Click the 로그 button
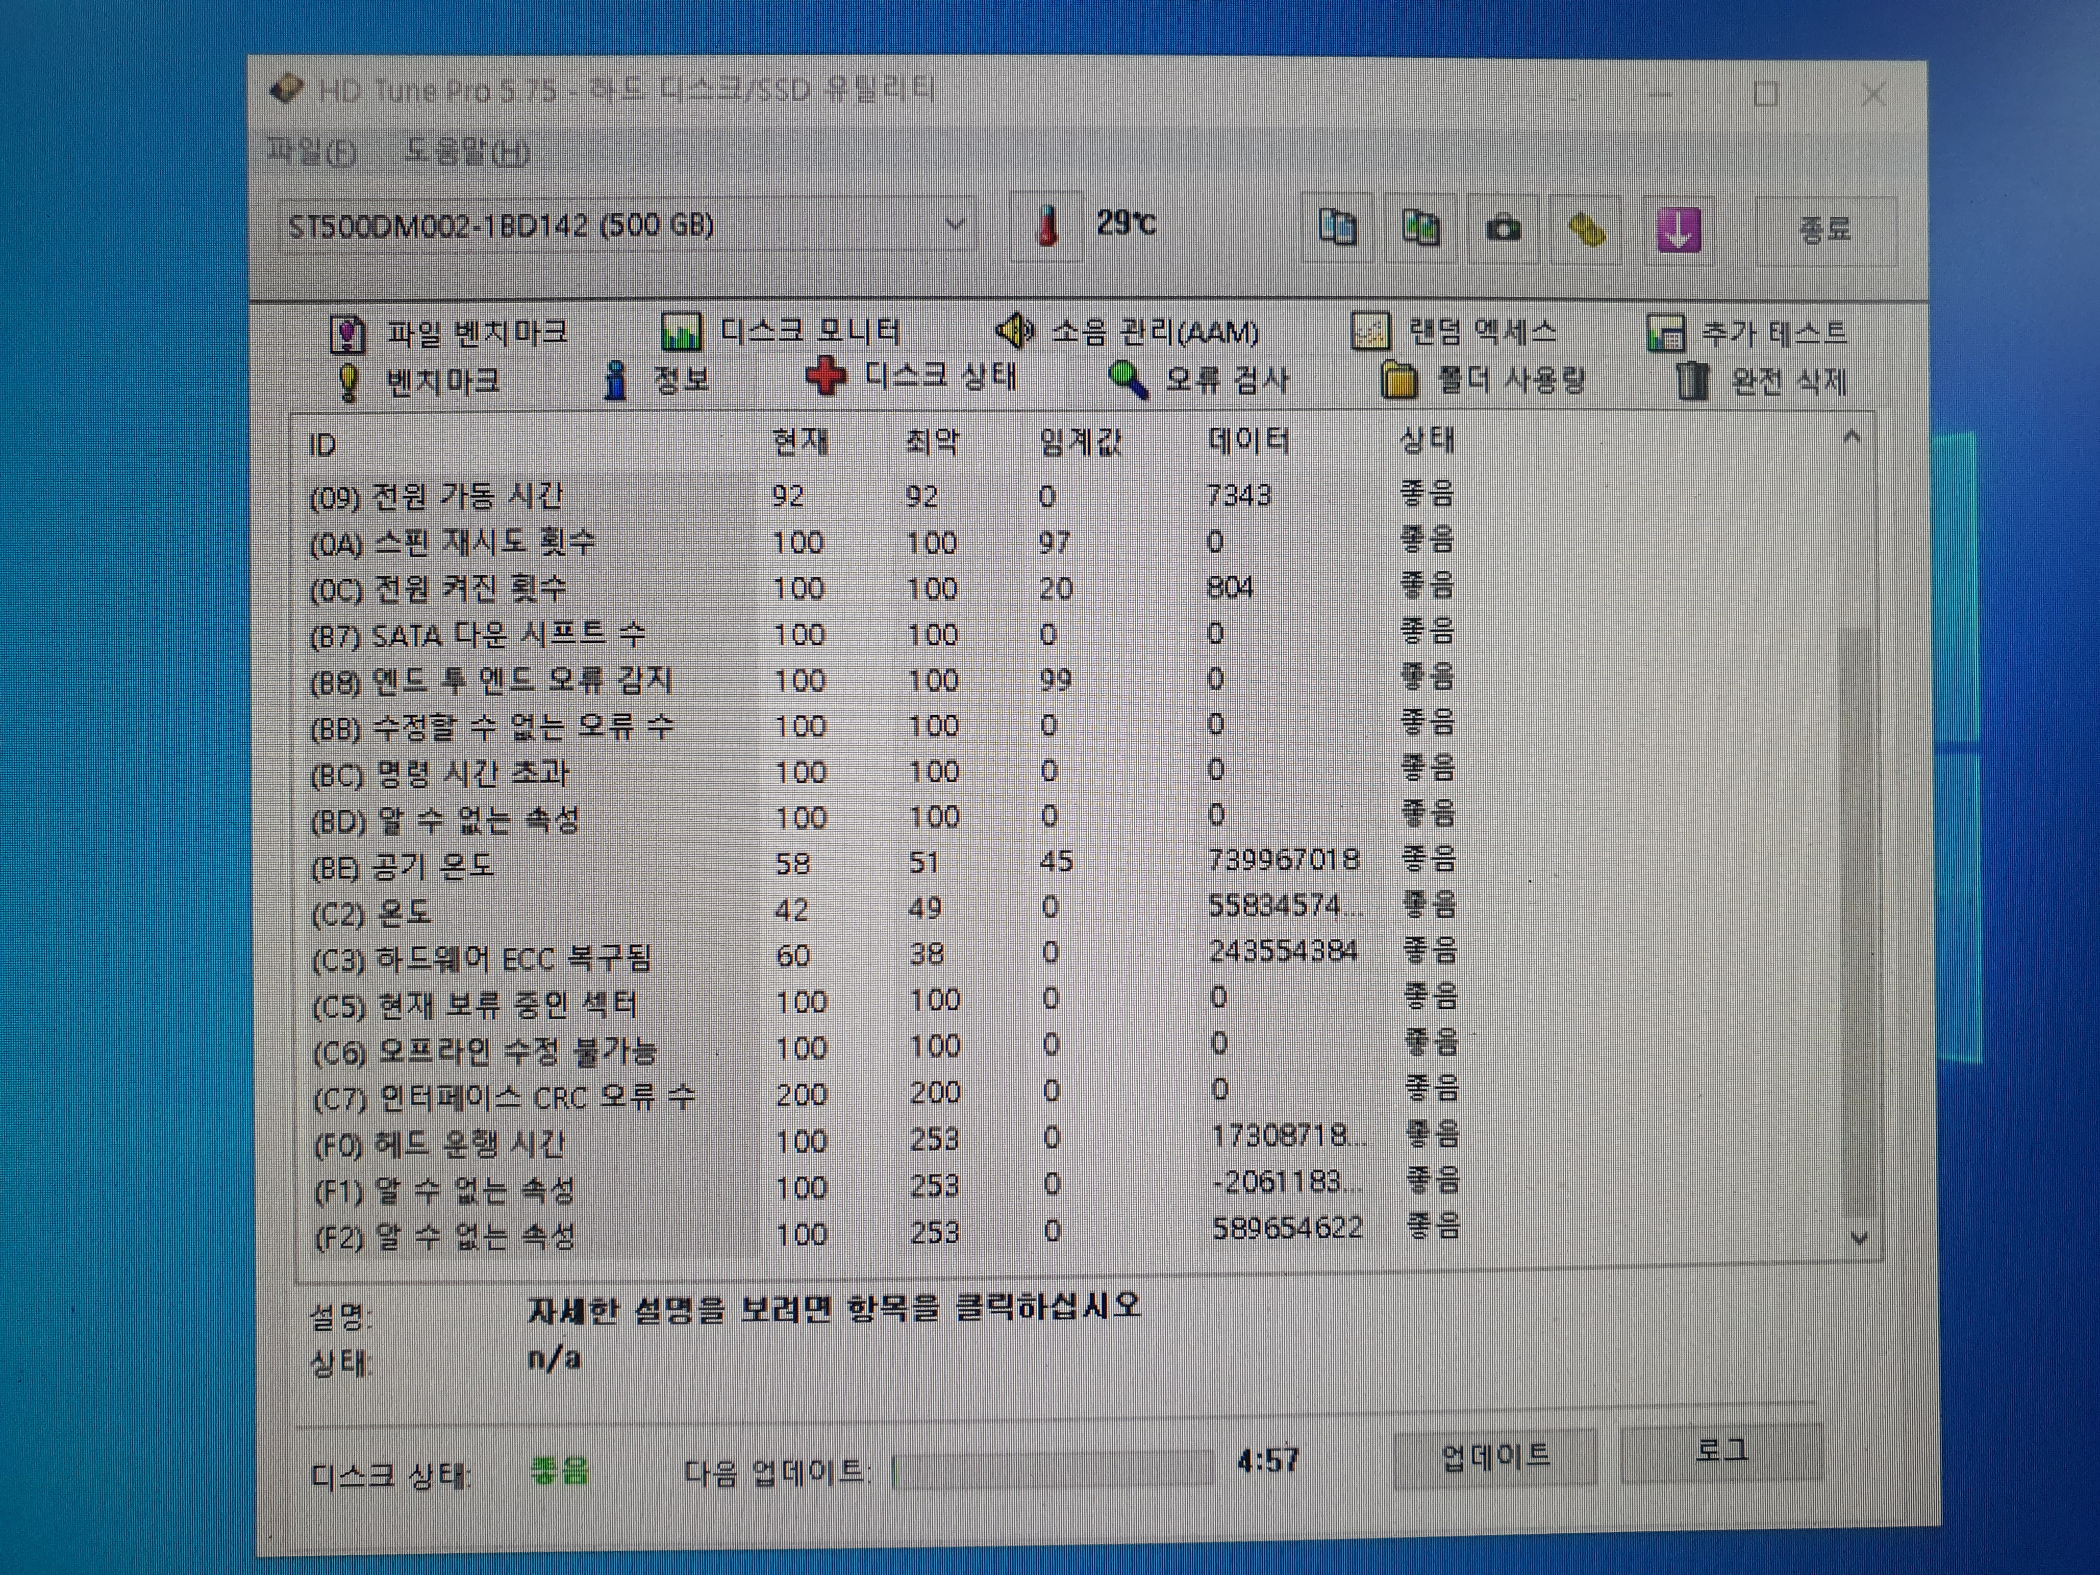The height and width of the screenshot is (1575, 2100). click(x=1721, y=1453)
